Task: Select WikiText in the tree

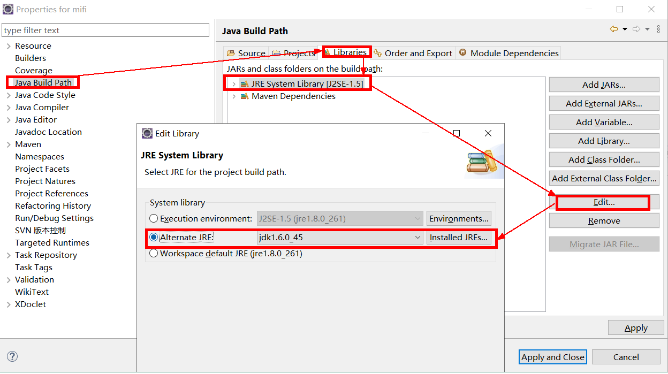Action: [x=32, y=292]
